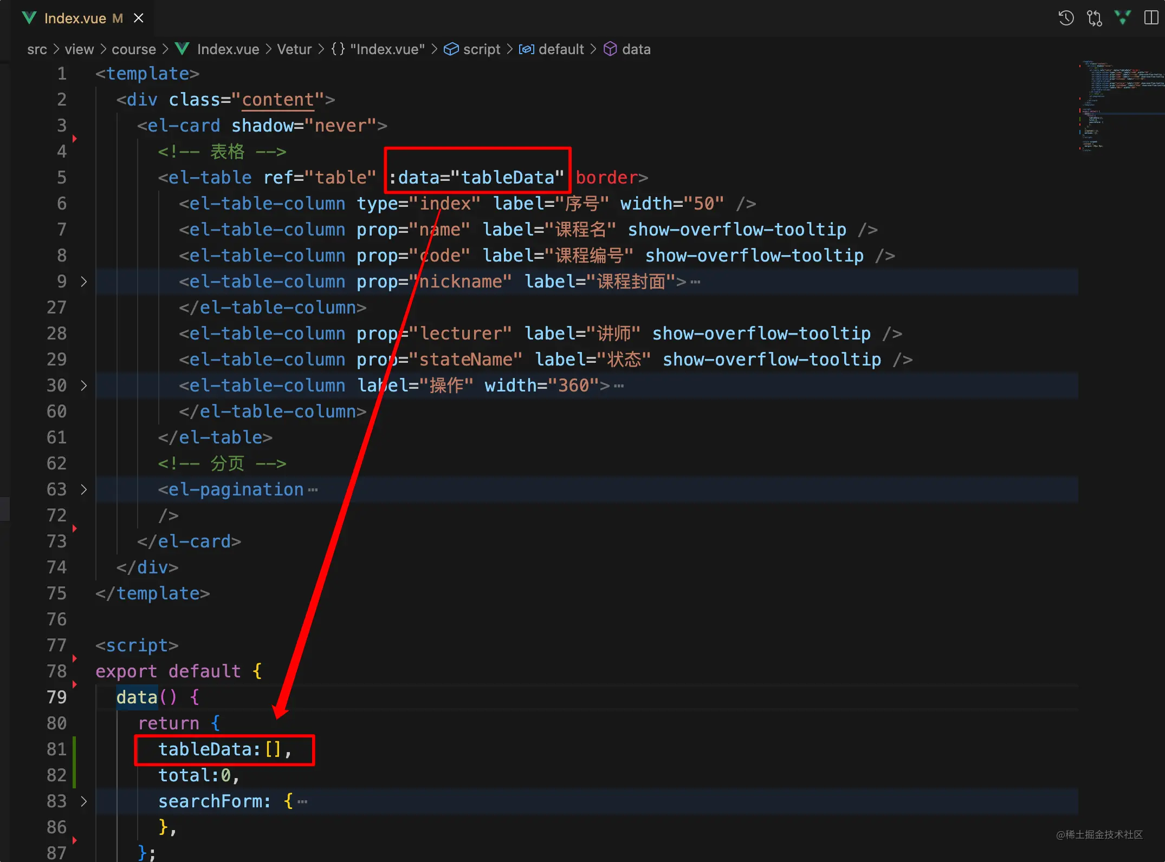The height and width of the screenshot is (862, 1165).
Task: Click the Vue icon before Index.vue breadcrumb
Action: coord(182,49)
